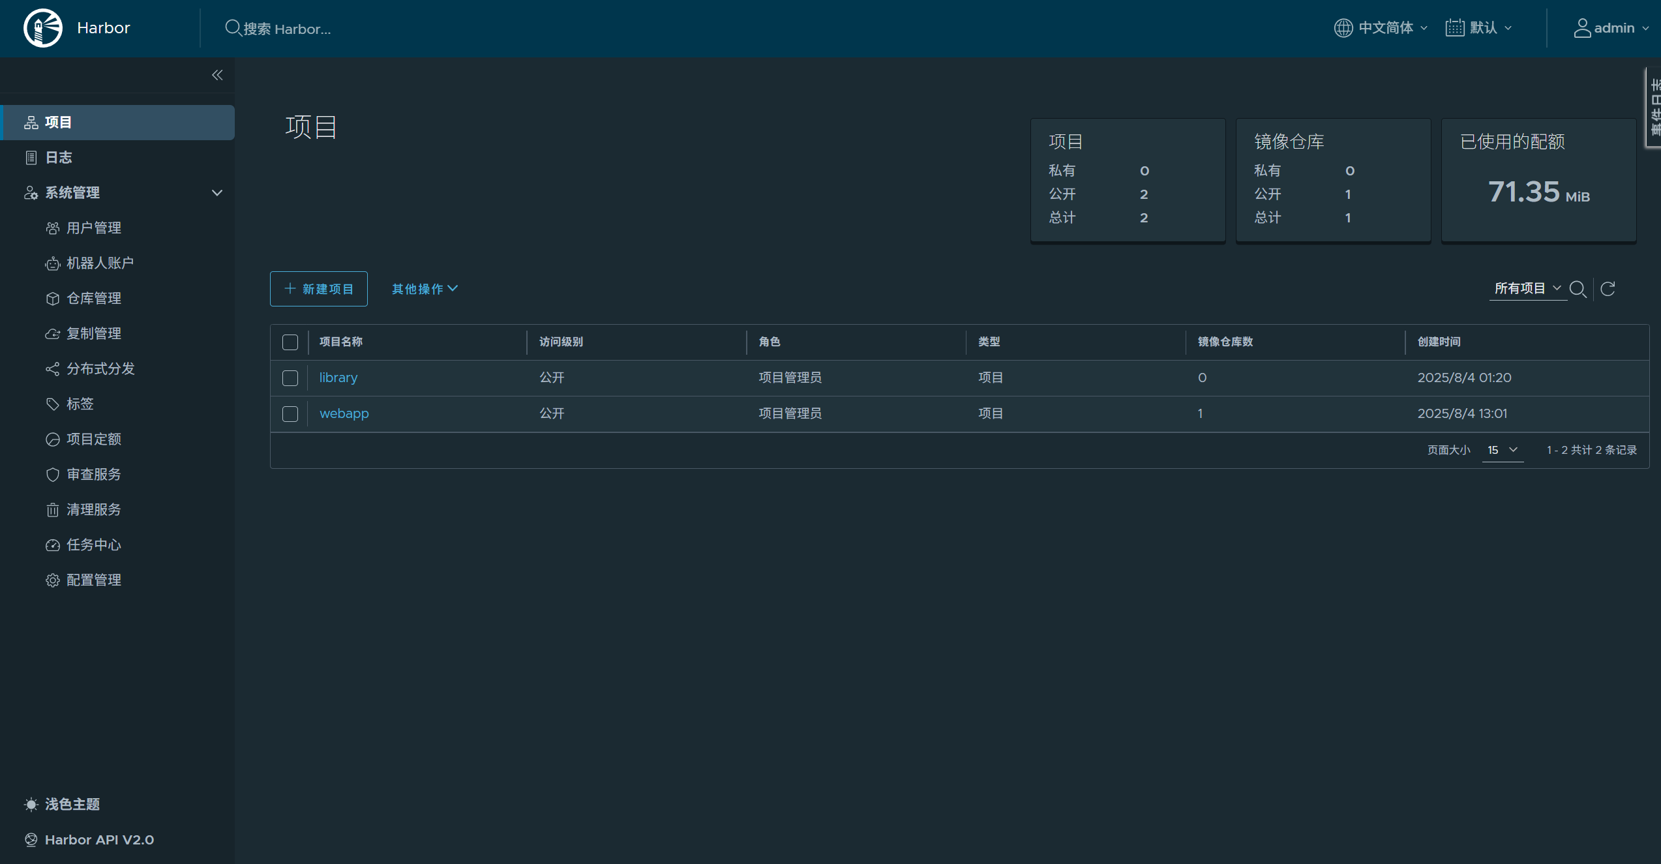Click 2025/8/4 13:01 creation time cell
1661x864 pixels.
tap(1462, 413)
